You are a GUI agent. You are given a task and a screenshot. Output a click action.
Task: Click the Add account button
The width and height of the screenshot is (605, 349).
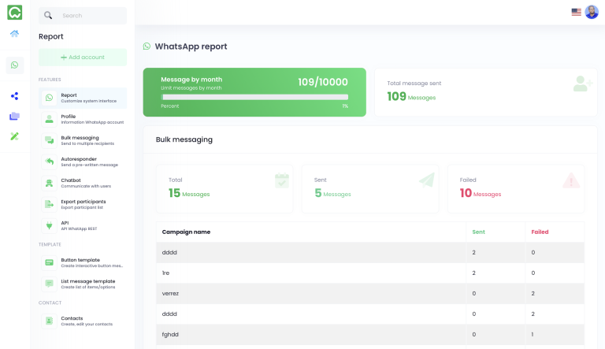tap(82, 57)
